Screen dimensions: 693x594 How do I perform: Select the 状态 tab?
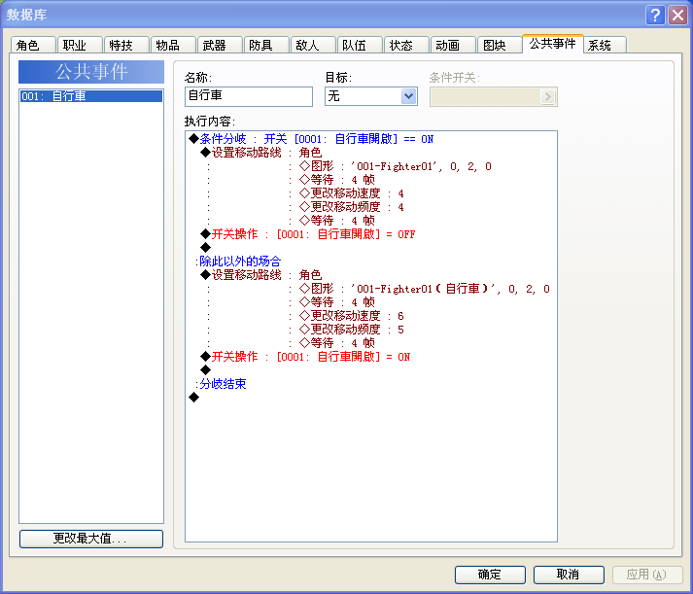[406, 45]
